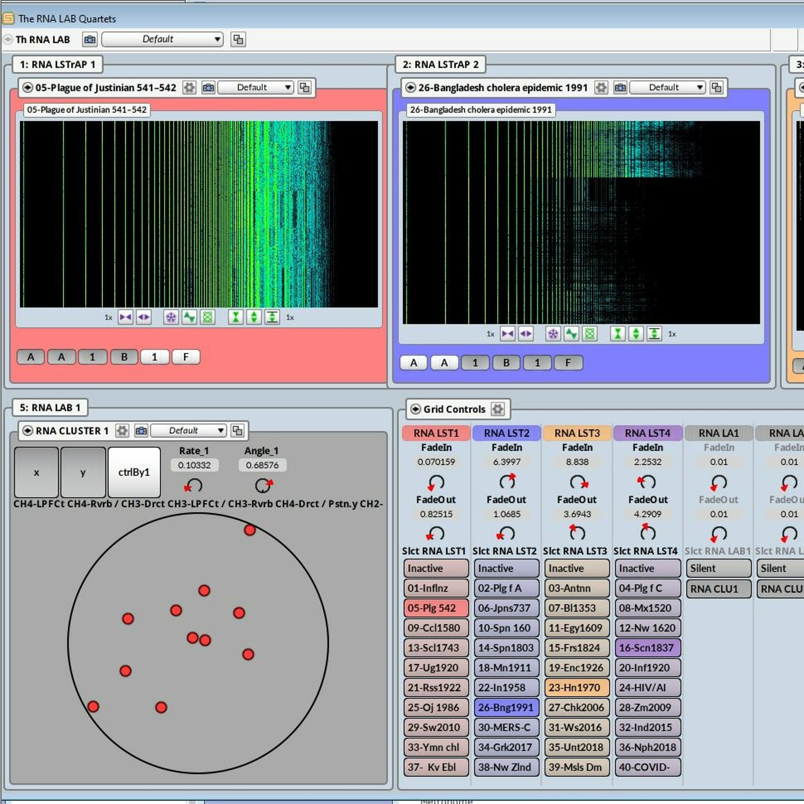Toggle first A button in RNA LSTrAP 1 panel
The height and width of the screenshot is (804, 804).
point(30,357)
